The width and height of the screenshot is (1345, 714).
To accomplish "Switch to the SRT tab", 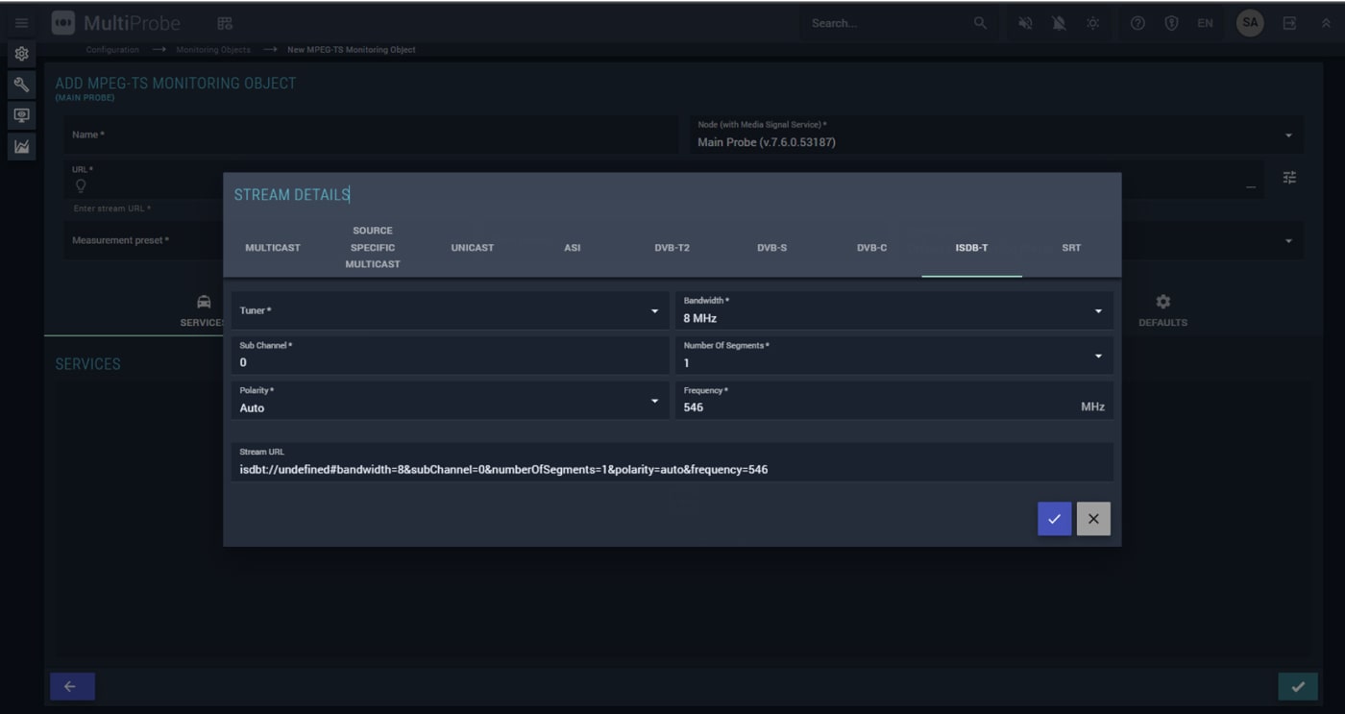I will pos(1071,248).
